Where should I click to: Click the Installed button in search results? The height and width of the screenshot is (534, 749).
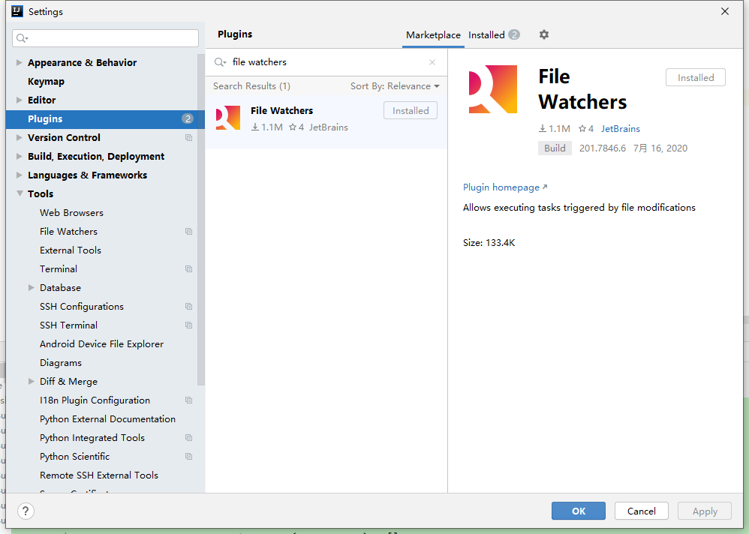(x=411, y=110)
